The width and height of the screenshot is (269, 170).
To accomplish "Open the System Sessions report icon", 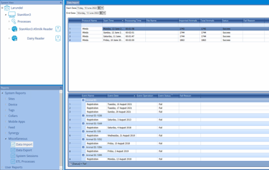I will [x=13, y=156].
